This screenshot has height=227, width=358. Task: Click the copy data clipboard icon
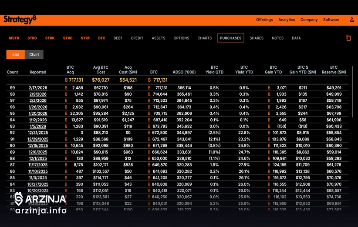(x=348, y=38)
